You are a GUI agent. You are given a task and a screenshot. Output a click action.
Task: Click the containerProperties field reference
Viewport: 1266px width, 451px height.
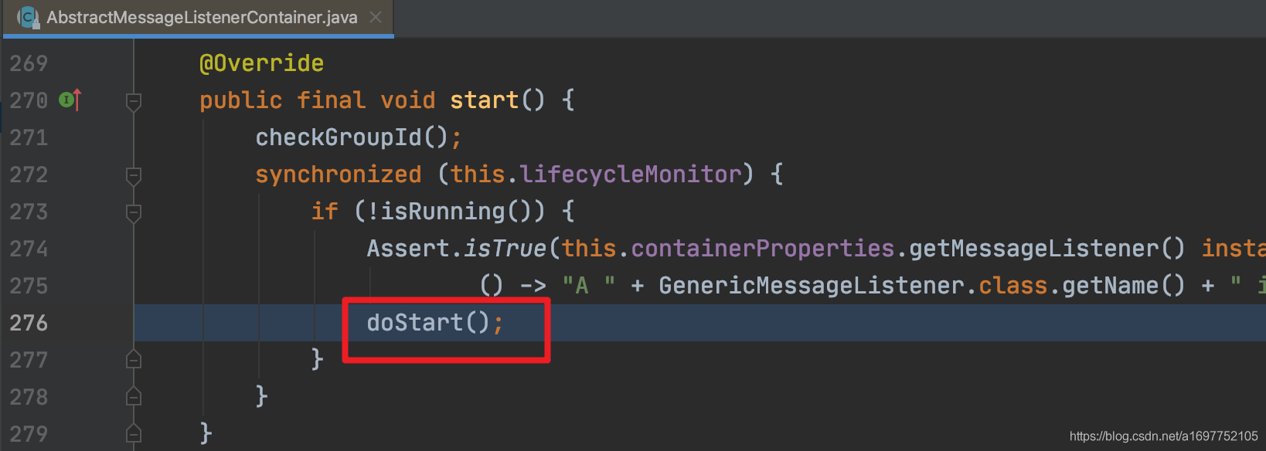(763, 249)
